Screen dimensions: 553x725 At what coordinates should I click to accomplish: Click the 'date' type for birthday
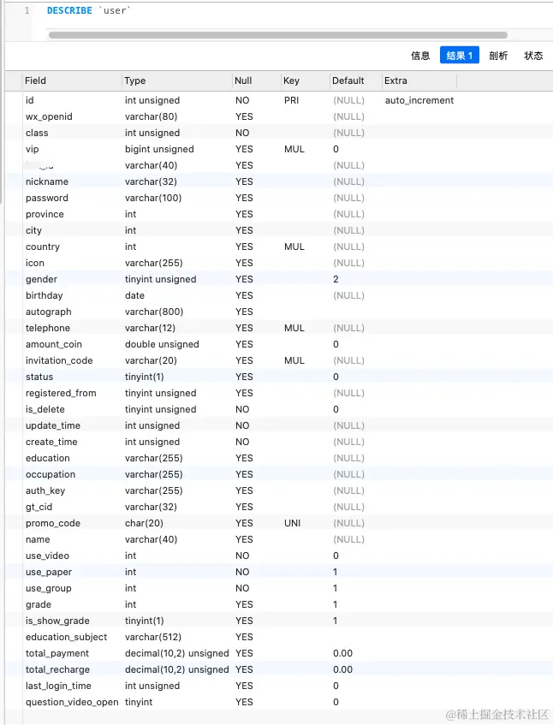134,295
